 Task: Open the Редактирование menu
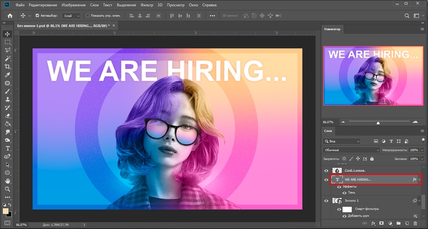point(43,5)
